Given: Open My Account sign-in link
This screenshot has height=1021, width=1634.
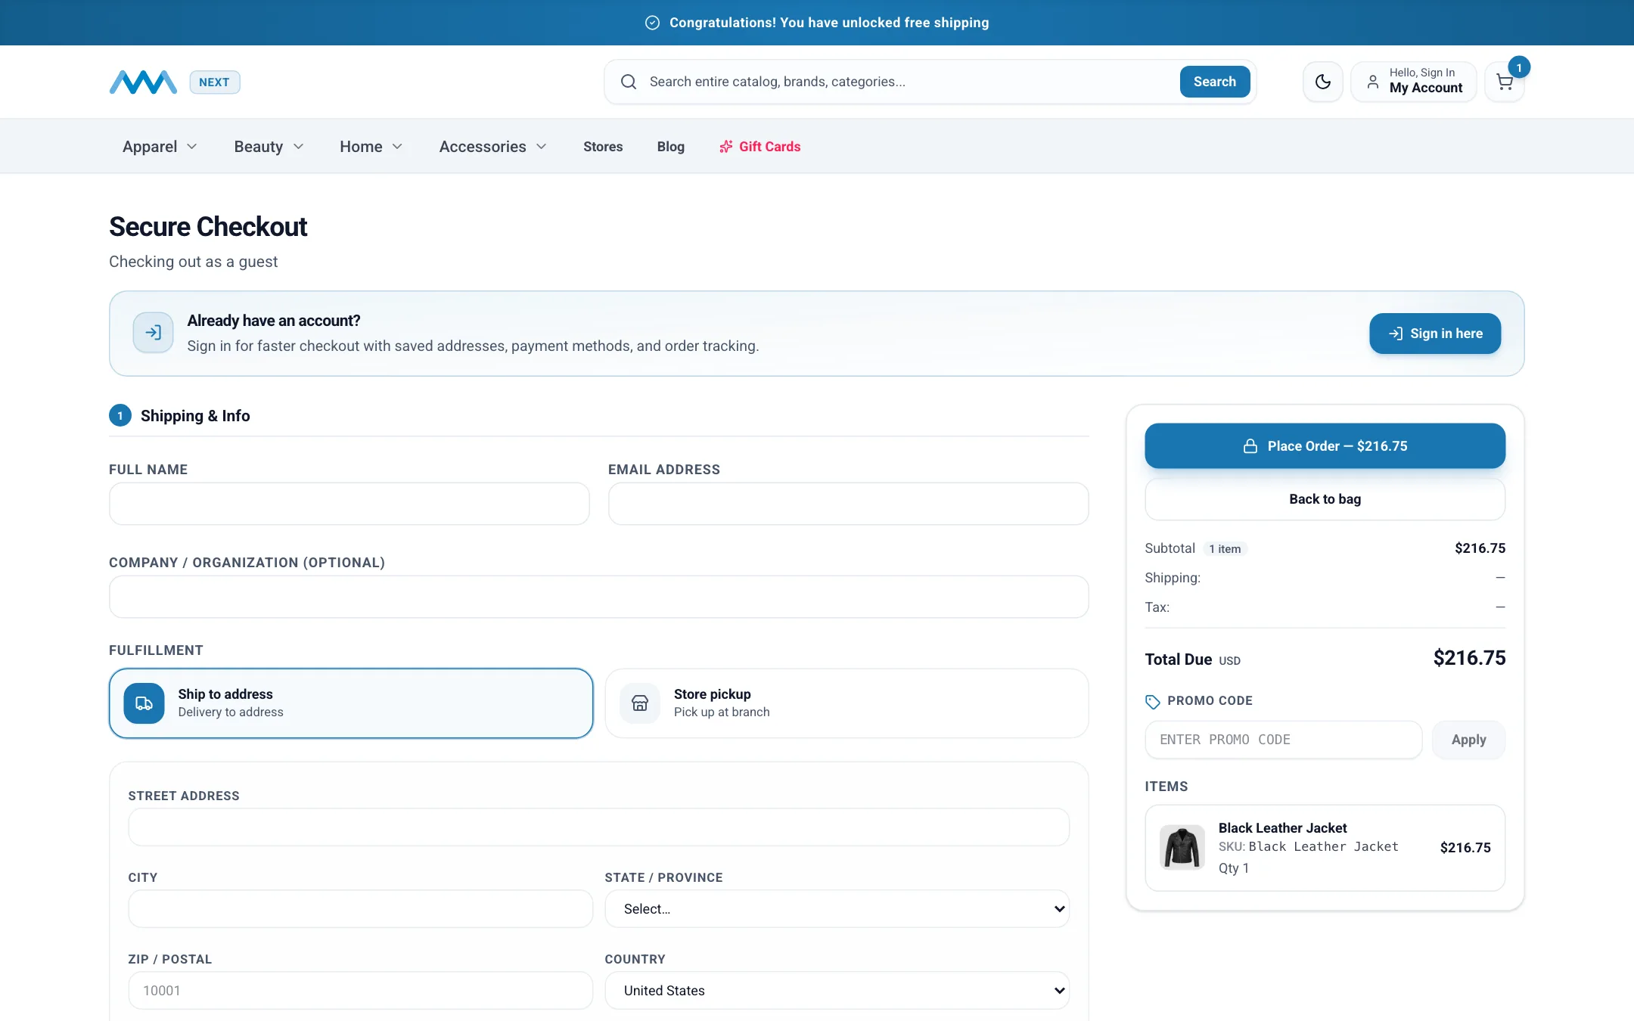Looking at the screenshot, I should [1413, 82].
